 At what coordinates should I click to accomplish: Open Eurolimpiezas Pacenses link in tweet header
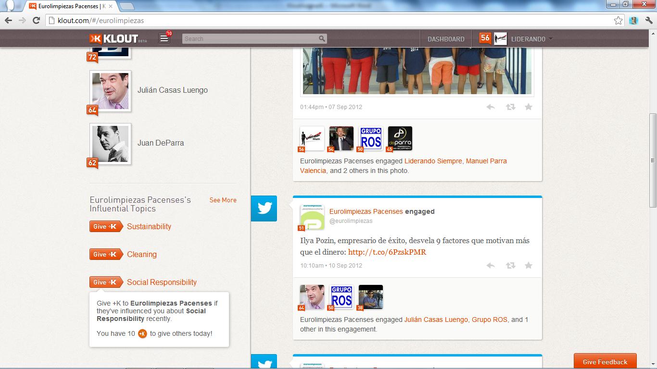tap(366, 211)
